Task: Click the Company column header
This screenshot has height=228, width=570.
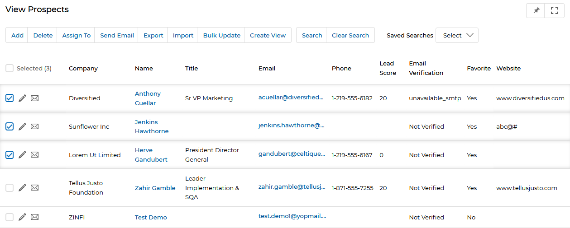Action: [x=83, y=68]
